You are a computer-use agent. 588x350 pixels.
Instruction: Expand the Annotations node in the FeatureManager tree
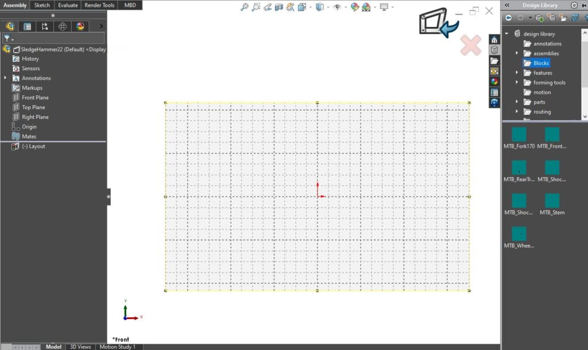[5, 78]
